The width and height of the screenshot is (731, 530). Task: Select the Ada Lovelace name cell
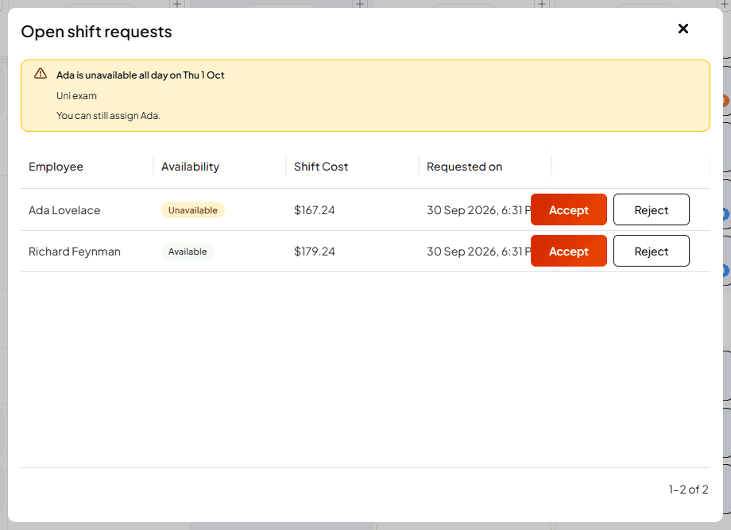(64, 210)
